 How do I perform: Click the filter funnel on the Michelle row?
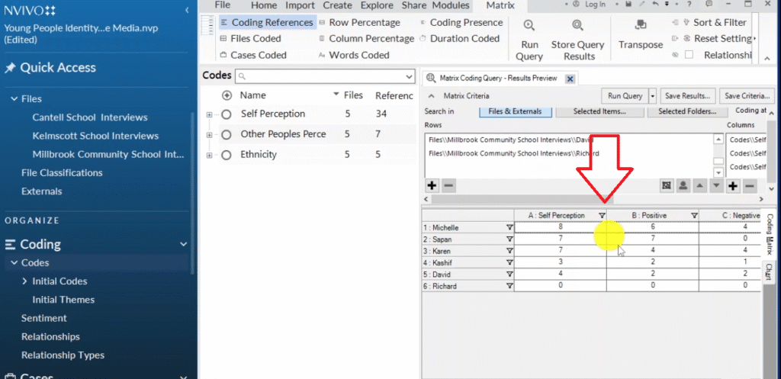(x=509, y=228)
